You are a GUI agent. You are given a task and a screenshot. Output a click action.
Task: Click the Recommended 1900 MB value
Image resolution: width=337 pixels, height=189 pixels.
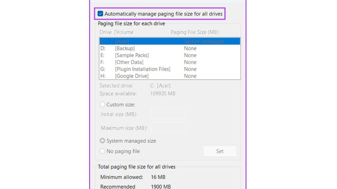pos(161,186)
